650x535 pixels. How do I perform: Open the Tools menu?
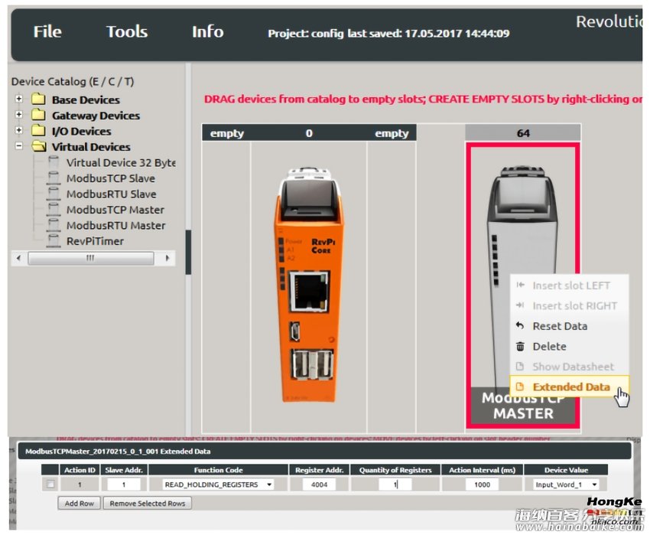127,31
